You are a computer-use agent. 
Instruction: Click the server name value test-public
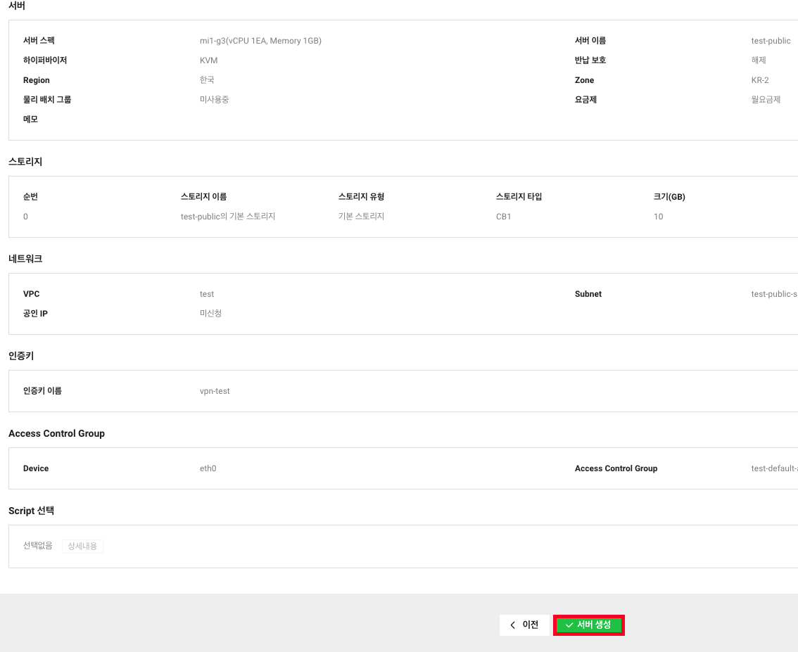[x=771, y=41]
